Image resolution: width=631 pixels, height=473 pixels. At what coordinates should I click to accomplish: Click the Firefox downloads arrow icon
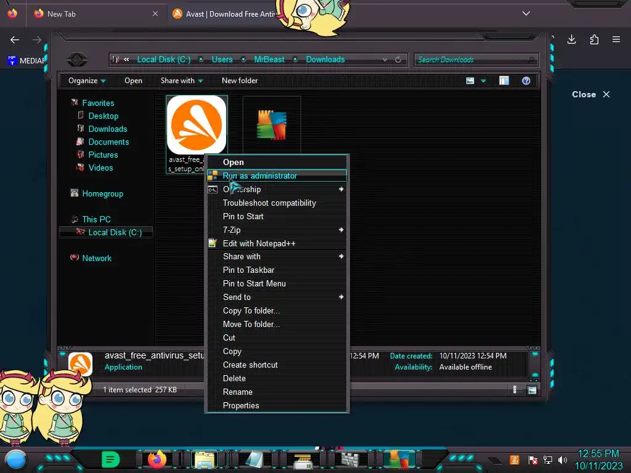coord(571,39)
